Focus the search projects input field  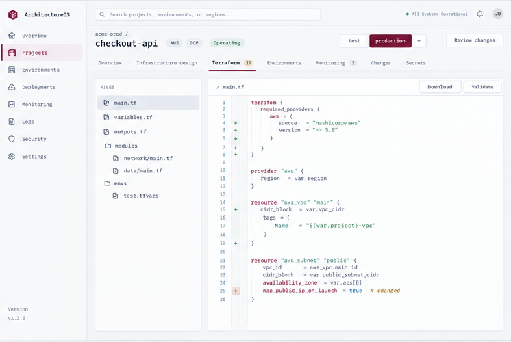point(208,14)
